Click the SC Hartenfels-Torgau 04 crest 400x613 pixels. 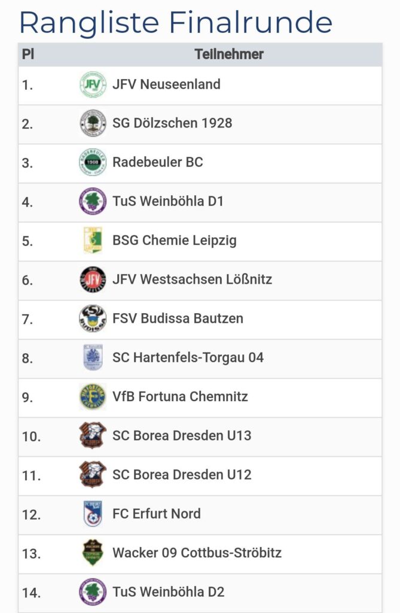(x=93, y=357)
